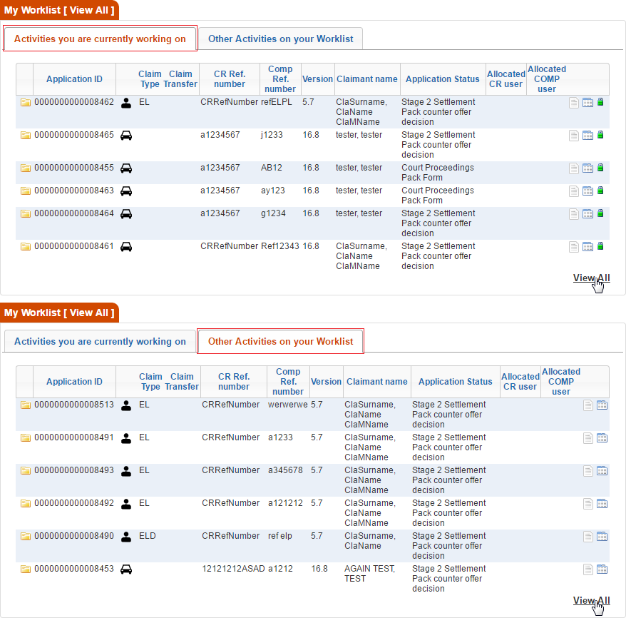Click the green padlock icon on row 0000000000008465

(x=601, y=135)
